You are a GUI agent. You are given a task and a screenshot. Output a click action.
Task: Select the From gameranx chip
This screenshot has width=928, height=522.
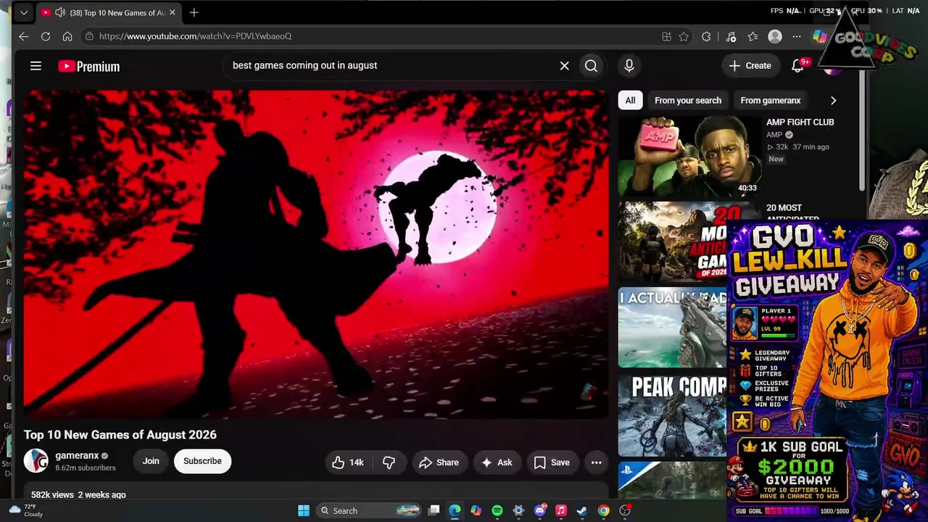click(x=771, y=101)
